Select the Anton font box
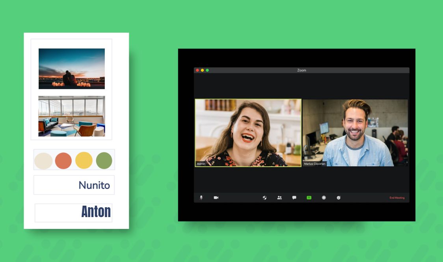Screen dimensions: 443x262 coord(74,213)
